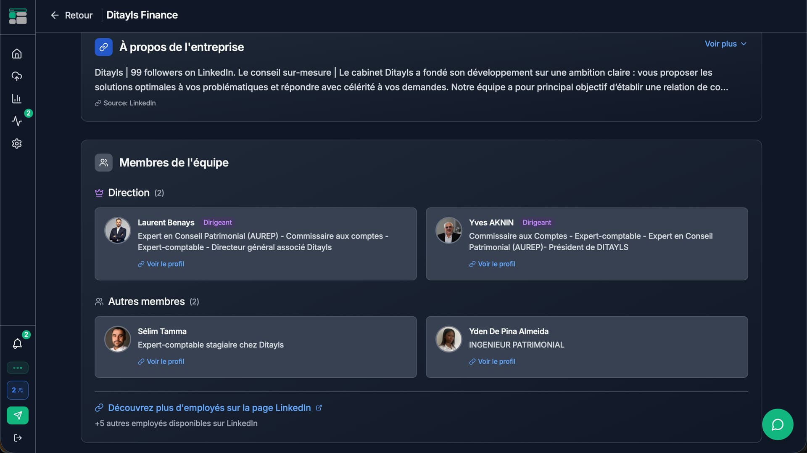Click the notifications bell icon

(17, 344)
